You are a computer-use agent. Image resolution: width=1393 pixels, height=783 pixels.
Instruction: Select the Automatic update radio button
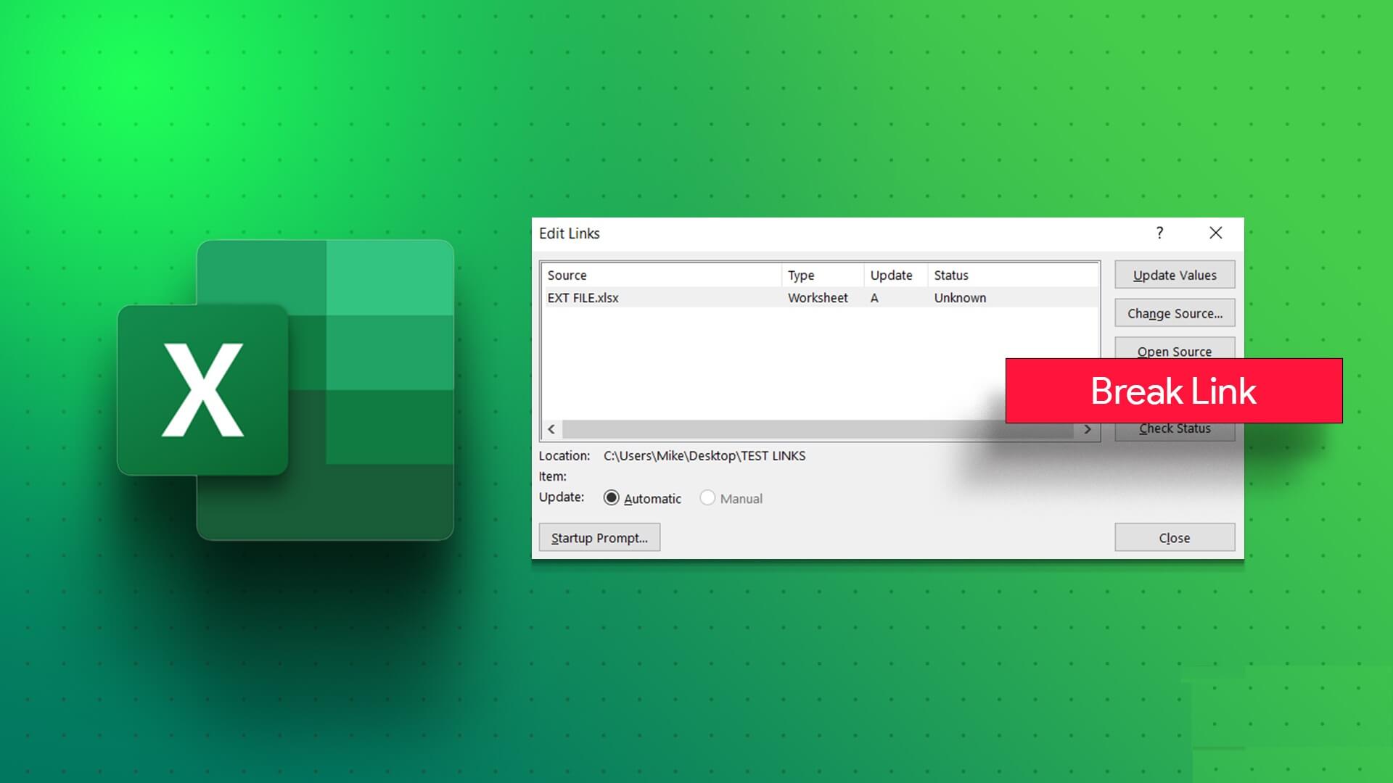coord(612,498)
